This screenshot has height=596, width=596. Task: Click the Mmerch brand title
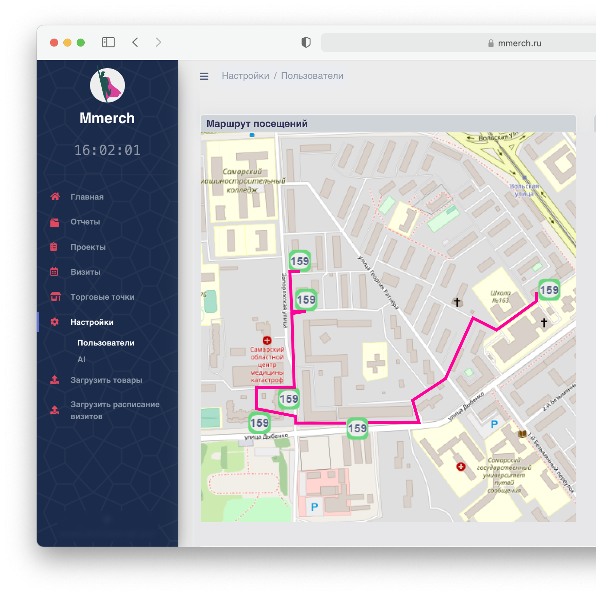tap(107, 118)
